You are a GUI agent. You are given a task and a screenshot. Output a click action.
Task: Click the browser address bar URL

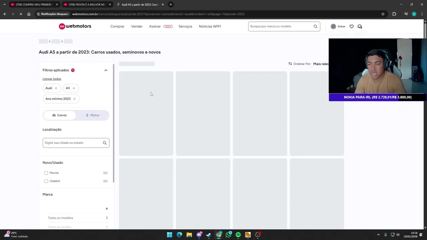point(158,14)
